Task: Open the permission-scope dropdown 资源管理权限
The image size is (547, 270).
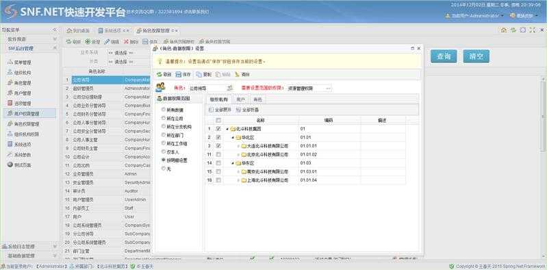Action: pos(309,88)
